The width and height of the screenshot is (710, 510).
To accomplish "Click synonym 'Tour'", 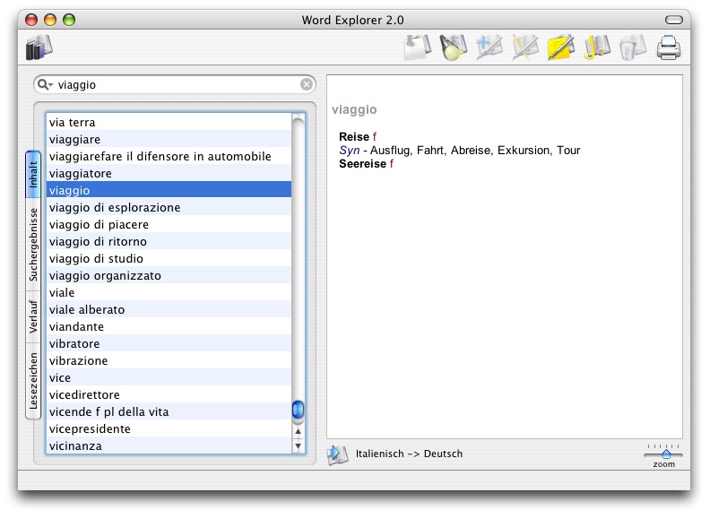I will pyautogui.click(x=568, y=151).
